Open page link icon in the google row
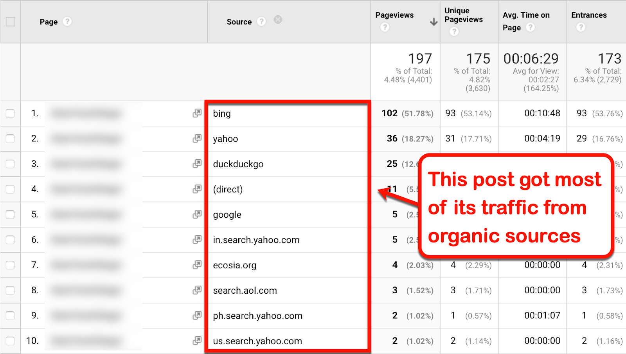The height and width of the screenshot is (354, 626). 197,214
